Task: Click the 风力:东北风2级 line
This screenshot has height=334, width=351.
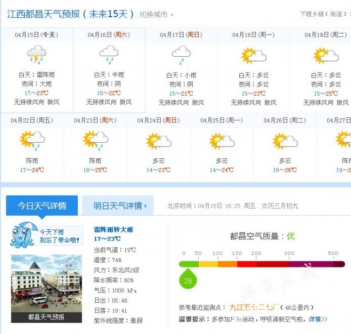Action: click(117, 270)
